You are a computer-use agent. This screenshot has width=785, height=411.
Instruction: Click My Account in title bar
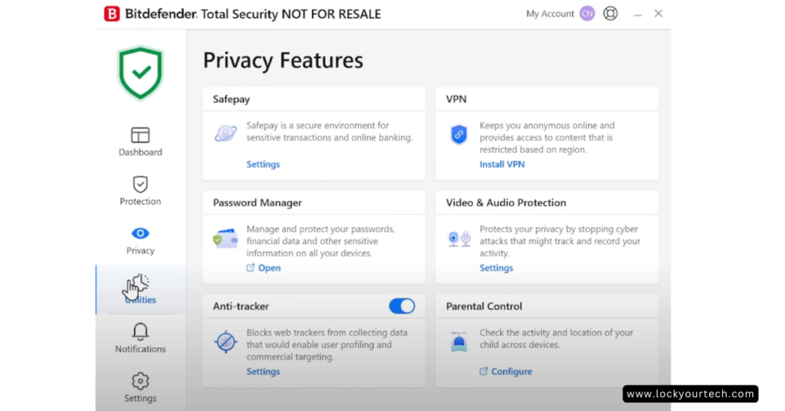550,14
